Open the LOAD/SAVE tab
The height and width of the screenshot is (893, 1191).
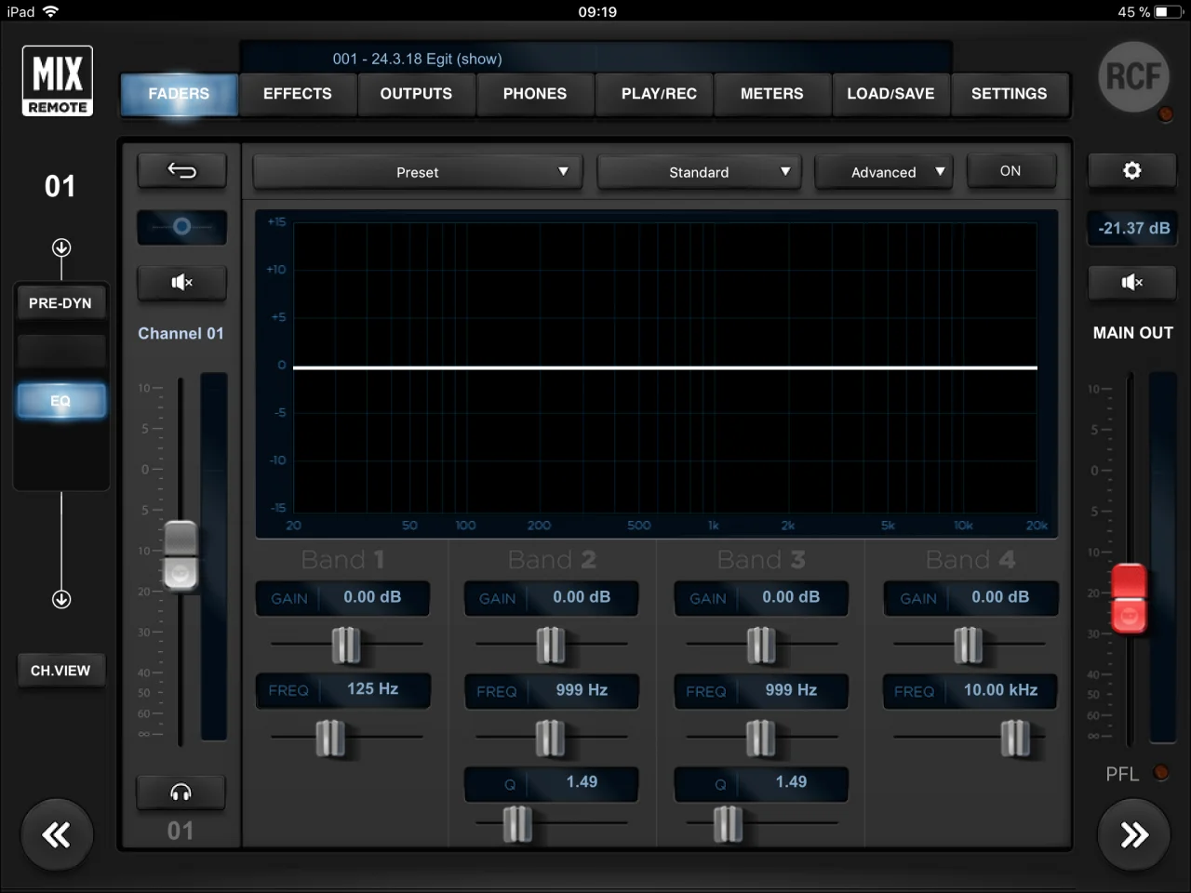click(x=890, y=94)
